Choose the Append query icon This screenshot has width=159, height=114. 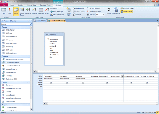click(28, 11)
